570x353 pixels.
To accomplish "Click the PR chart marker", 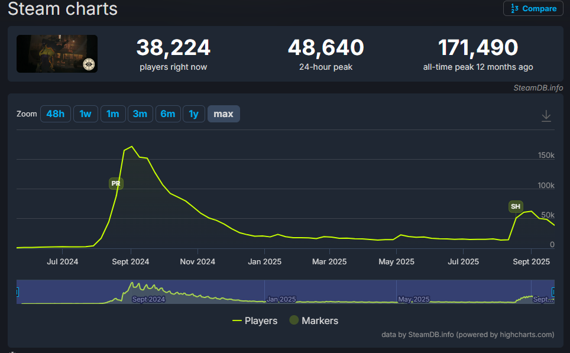I will click(x=116, y=183).
